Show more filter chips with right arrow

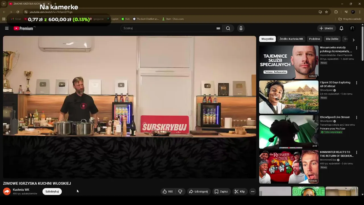click(353, 40)
